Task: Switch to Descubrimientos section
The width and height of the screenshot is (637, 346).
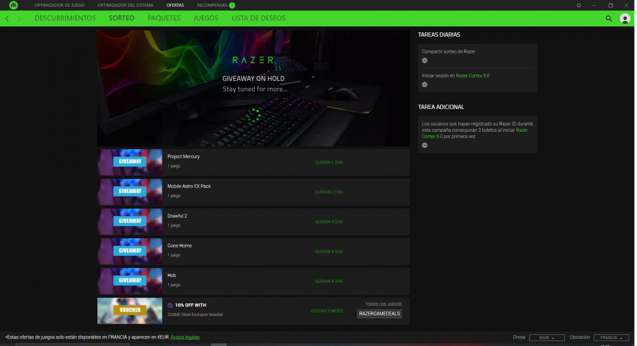Action: [x=66, y=18]
